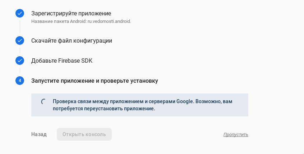Screen dimensions: 304x154
Task: Click потребуется переустановить приложение text line
Action: [x=104, y=109]
